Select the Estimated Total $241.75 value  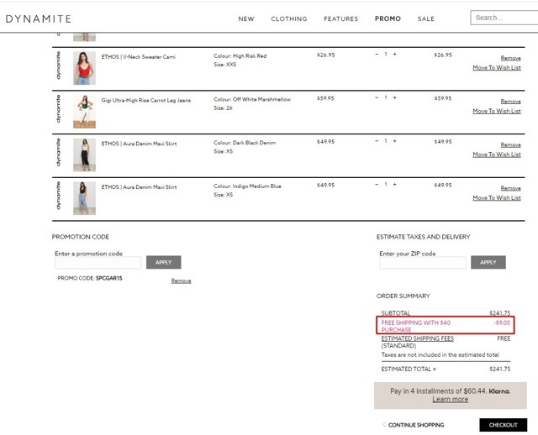point(500,369)
